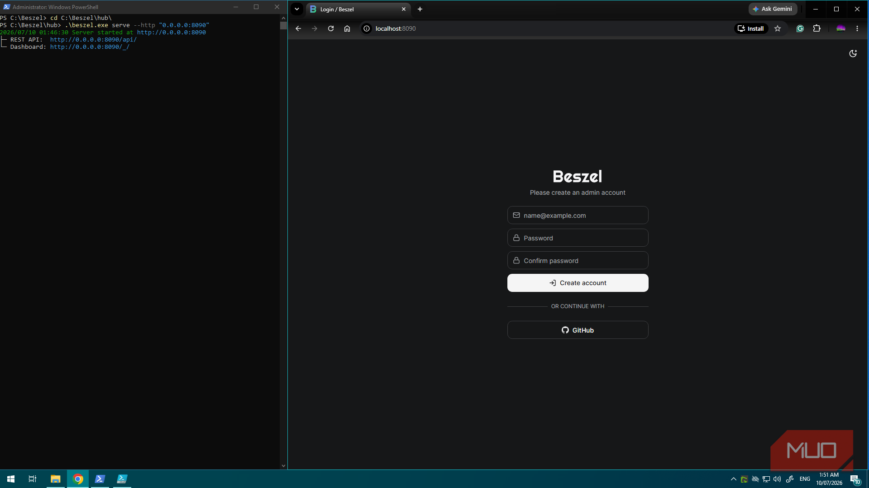Minimize the PowerShell window
Image resolution: width=869 pixels, height=488 pixels.
point(236,7)
